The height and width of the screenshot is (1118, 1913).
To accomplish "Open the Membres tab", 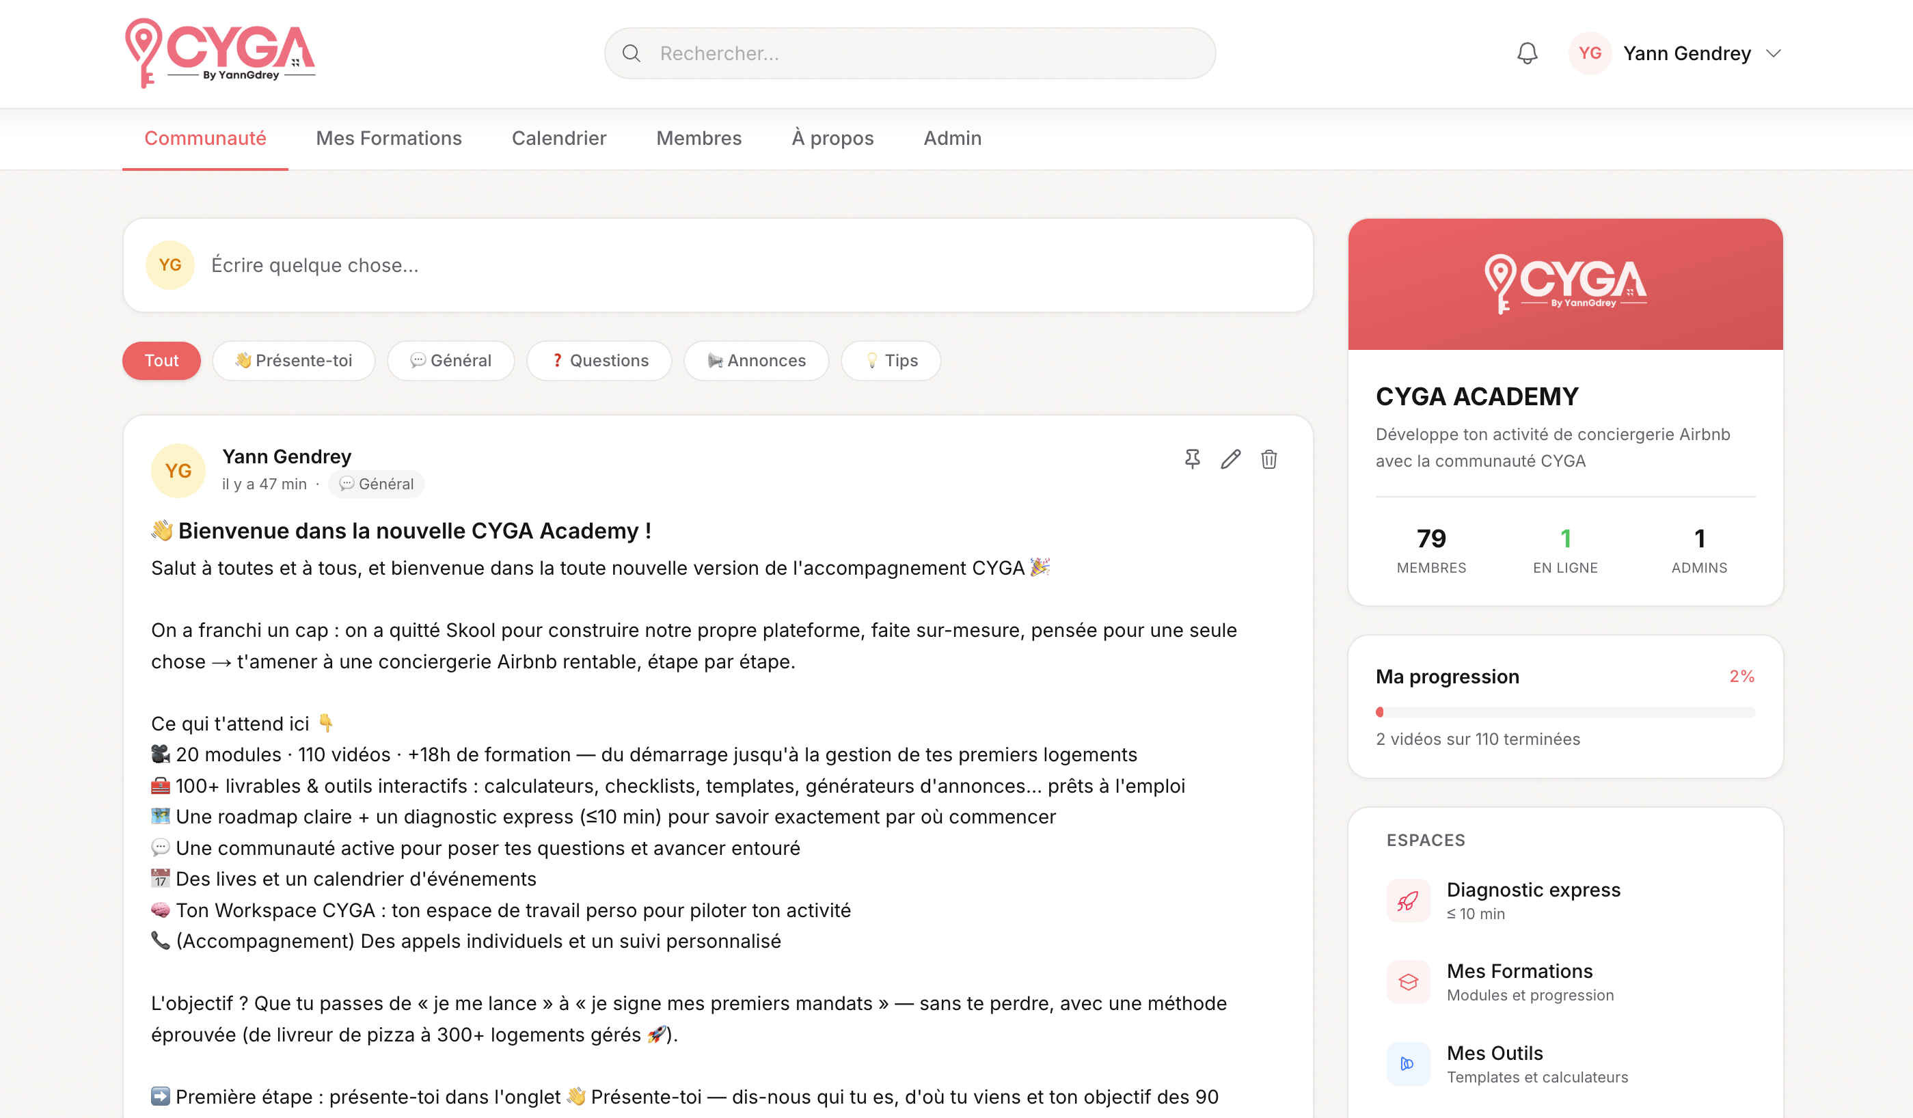I will click(698, 138).
